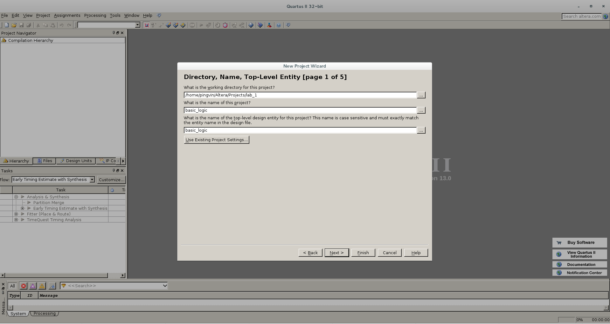This screenshot has height=324, width=610.
Task: Click Use Existing Project Settings button
Action: point(217,140)
